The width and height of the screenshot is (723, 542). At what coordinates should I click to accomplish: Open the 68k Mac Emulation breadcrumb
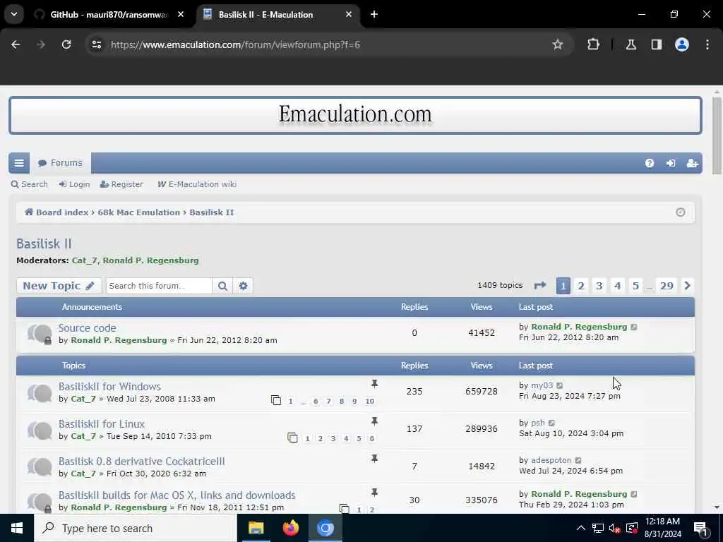pos(139,212)
